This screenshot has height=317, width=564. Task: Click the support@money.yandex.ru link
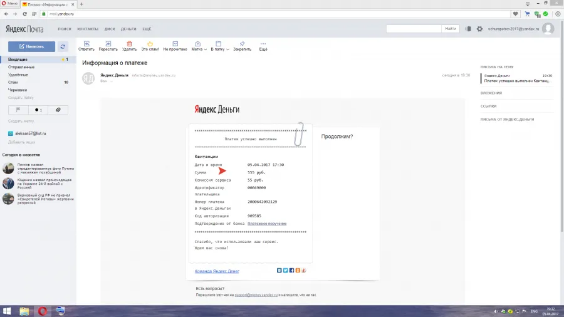pyautogui.click(x=256, y=294)
